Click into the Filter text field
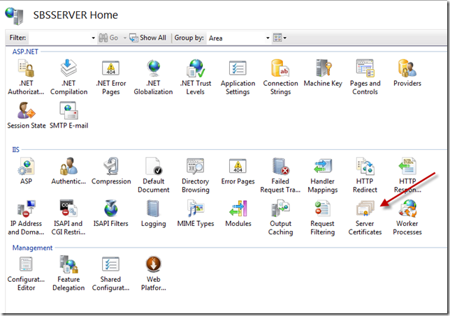Screen dimensions: 450x316 pos(59,38)
